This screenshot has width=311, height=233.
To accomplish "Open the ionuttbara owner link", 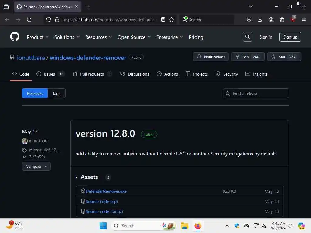I will (31, 58).
